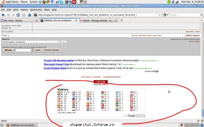Expand the 3x.ro toolbar search dropdown
The height and width of the screenshot is (127, 204).
[x=32, y=50]
